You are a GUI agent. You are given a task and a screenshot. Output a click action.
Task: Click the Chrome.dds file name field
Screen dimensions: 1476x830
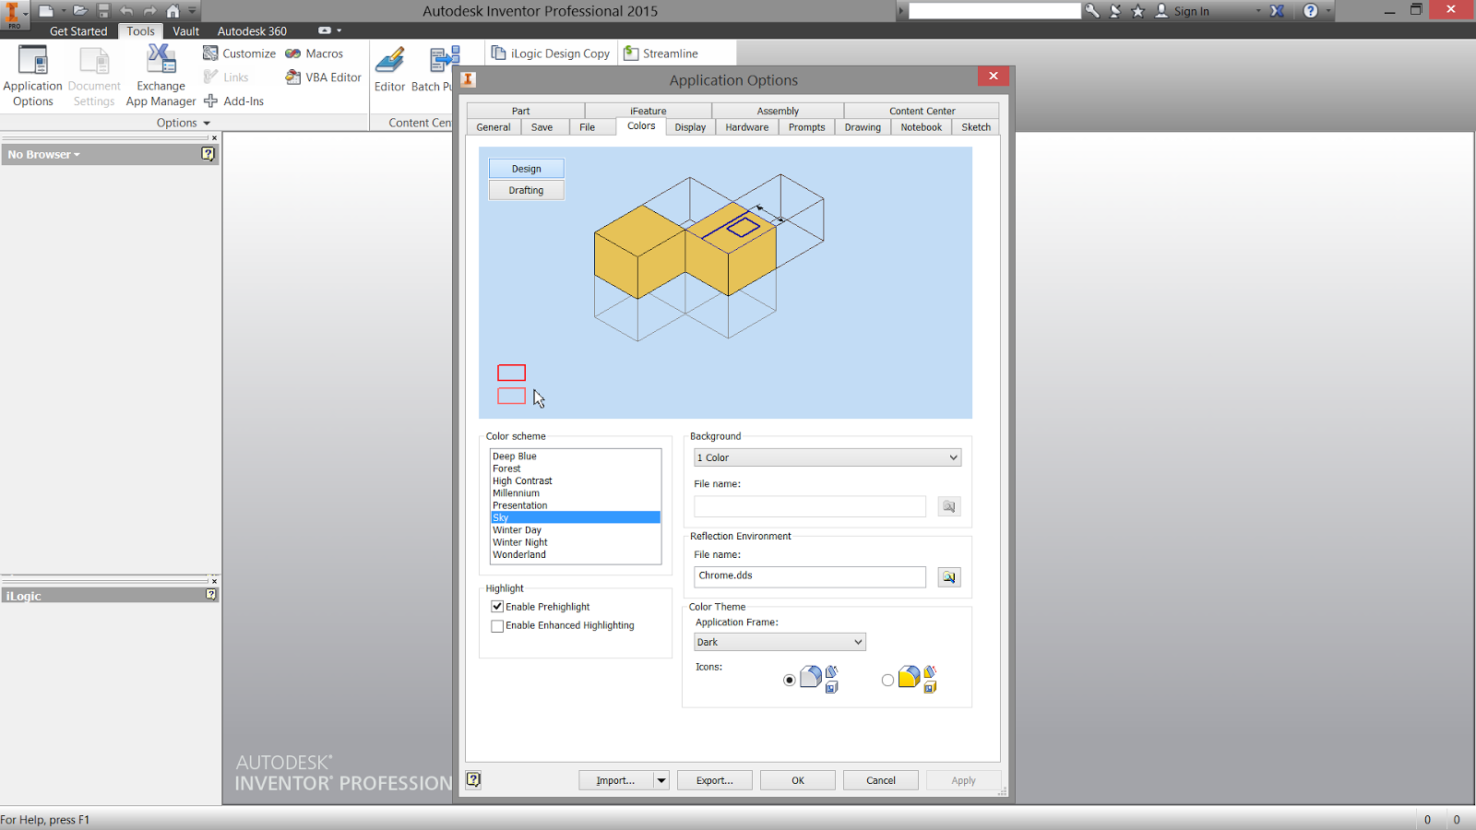809,576
